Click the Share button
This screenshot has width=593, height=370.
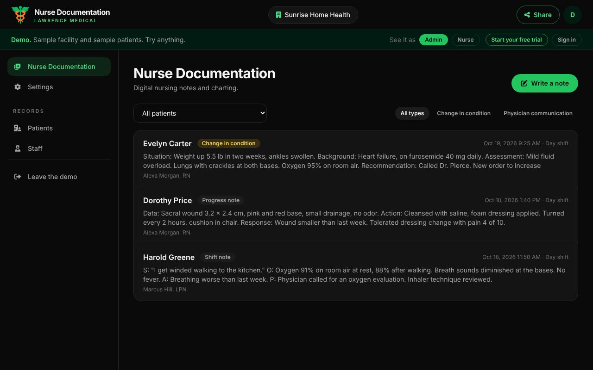click(538, 15)
